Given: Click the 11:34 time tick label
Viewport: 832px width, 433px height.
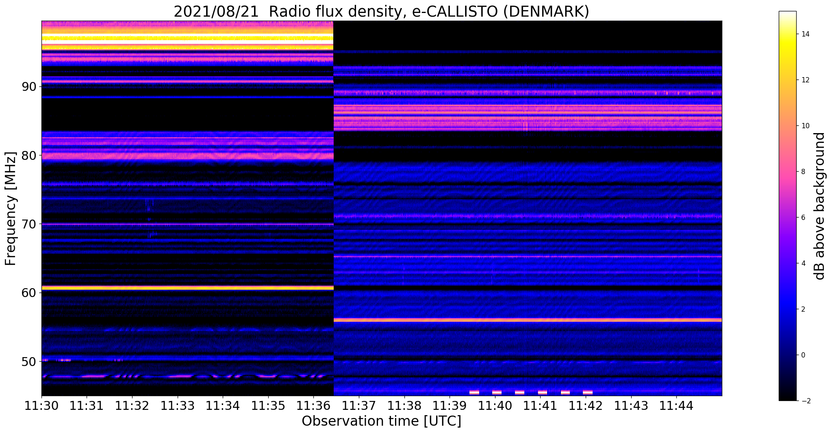Looking at the screenshot, I should [x=223, y=406].
